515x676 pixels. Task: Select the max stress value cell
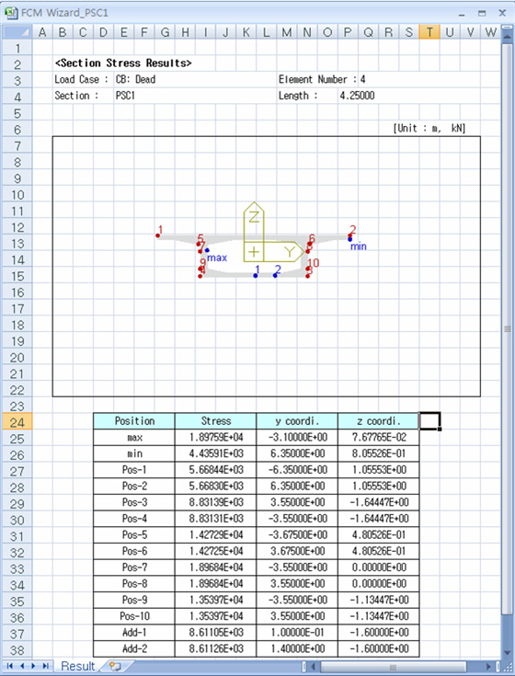tap(215, 437)
